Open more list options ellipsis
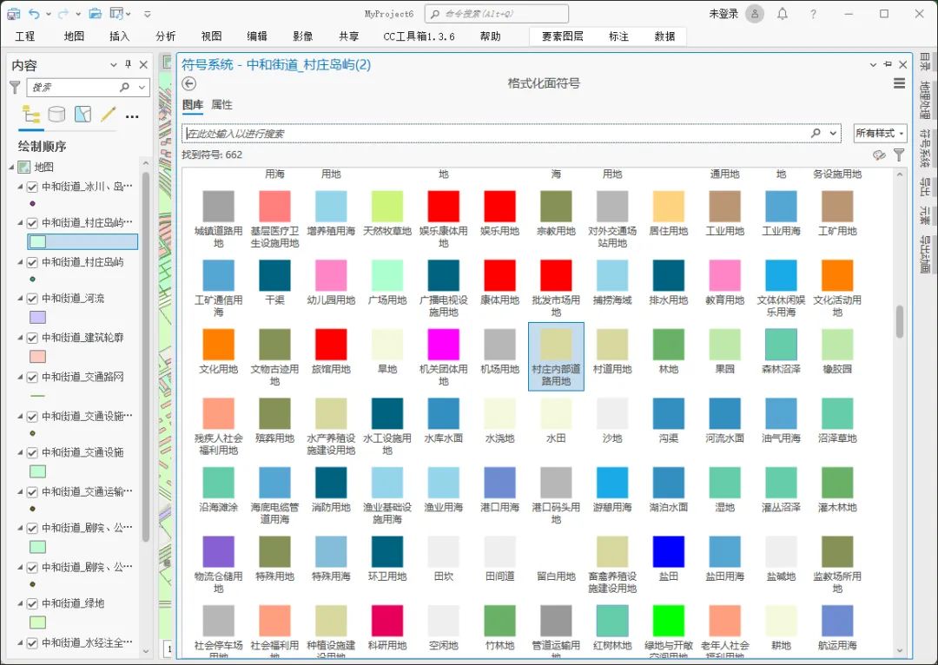The height and width of the screenshot is (665, 938). click(132, 116)
